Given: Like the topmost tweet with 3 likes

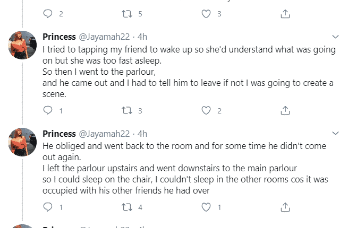Looking at the screenshot, I should (206, 14).
